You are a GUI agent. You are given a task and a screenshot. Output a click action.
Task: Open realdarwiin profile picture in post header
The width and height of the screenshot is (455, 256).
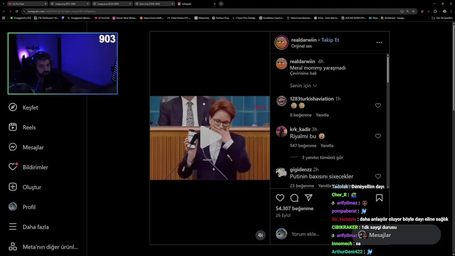tap(282, 43)
